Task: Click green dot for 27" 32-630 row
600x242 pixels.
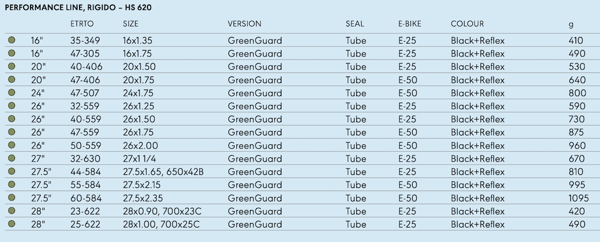Action: 11,158
